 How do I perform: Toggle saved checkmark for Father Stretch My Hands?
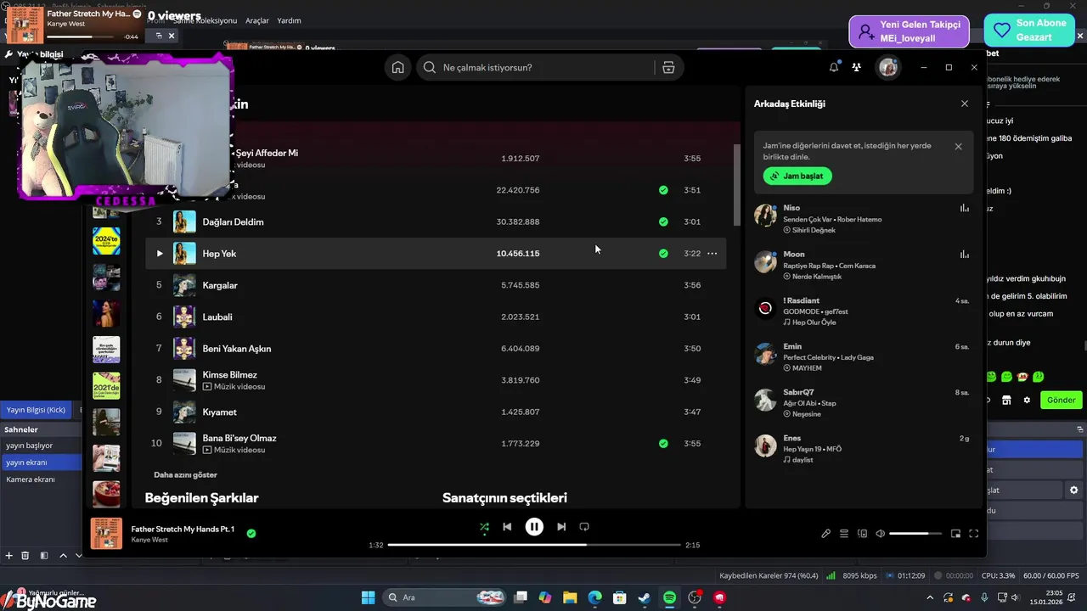click(251, 534)
